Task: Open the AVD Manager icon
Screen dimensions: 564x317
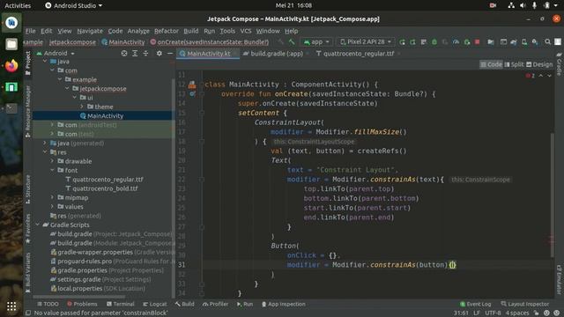Action: click(524, 42)
